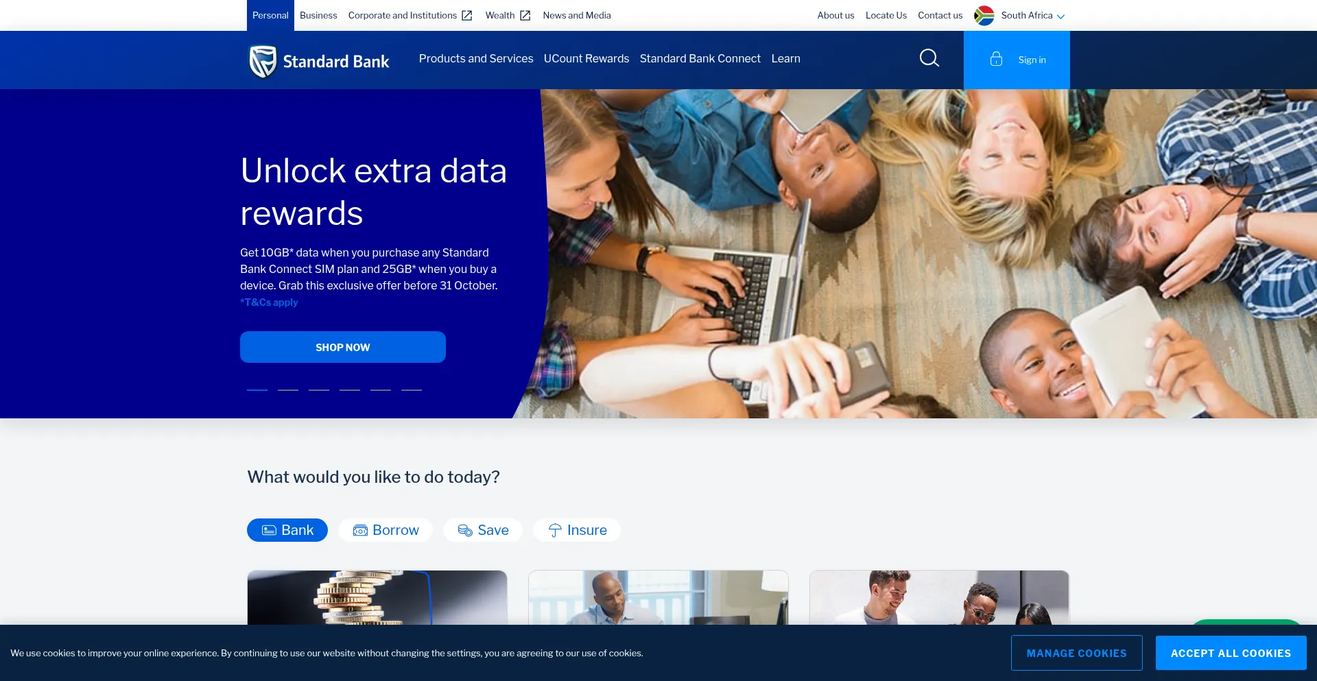Click external link icon beside Wealth
Image resolution: width=1317 pixels, height=681 pixels.
click(x=525, y=15)
